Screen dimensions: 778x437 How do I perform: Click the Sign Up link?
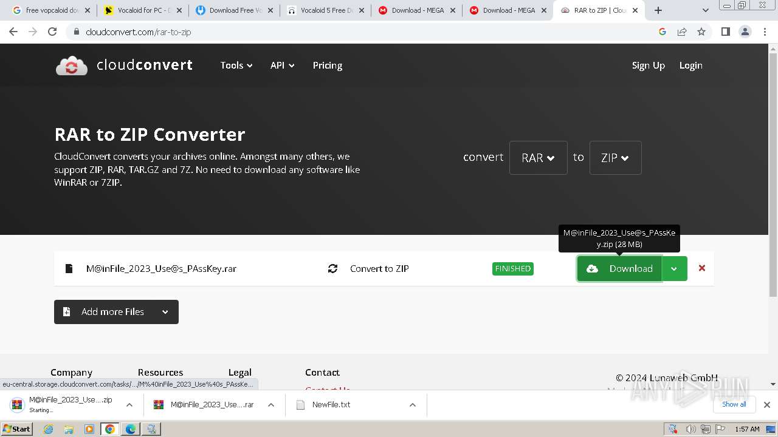click(649, 66)
